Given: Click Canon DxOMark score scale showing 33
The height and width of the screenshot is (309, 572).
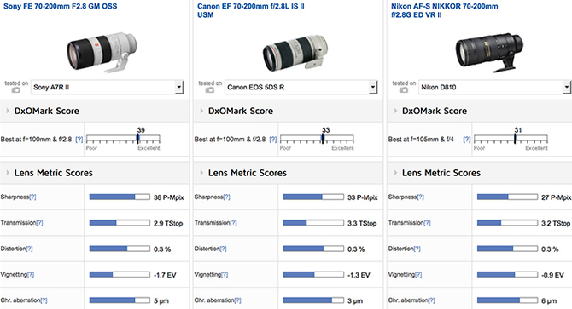Looking at the screenshot, I should click(317, 139).
